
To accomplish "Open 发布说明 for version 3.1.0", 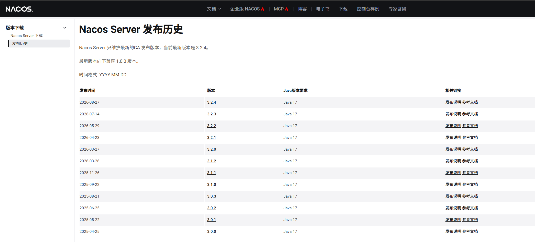I will (x=453, y=185).
